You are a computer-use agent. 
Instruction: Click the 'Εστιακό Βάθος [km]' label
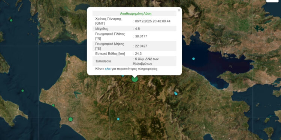110,53
